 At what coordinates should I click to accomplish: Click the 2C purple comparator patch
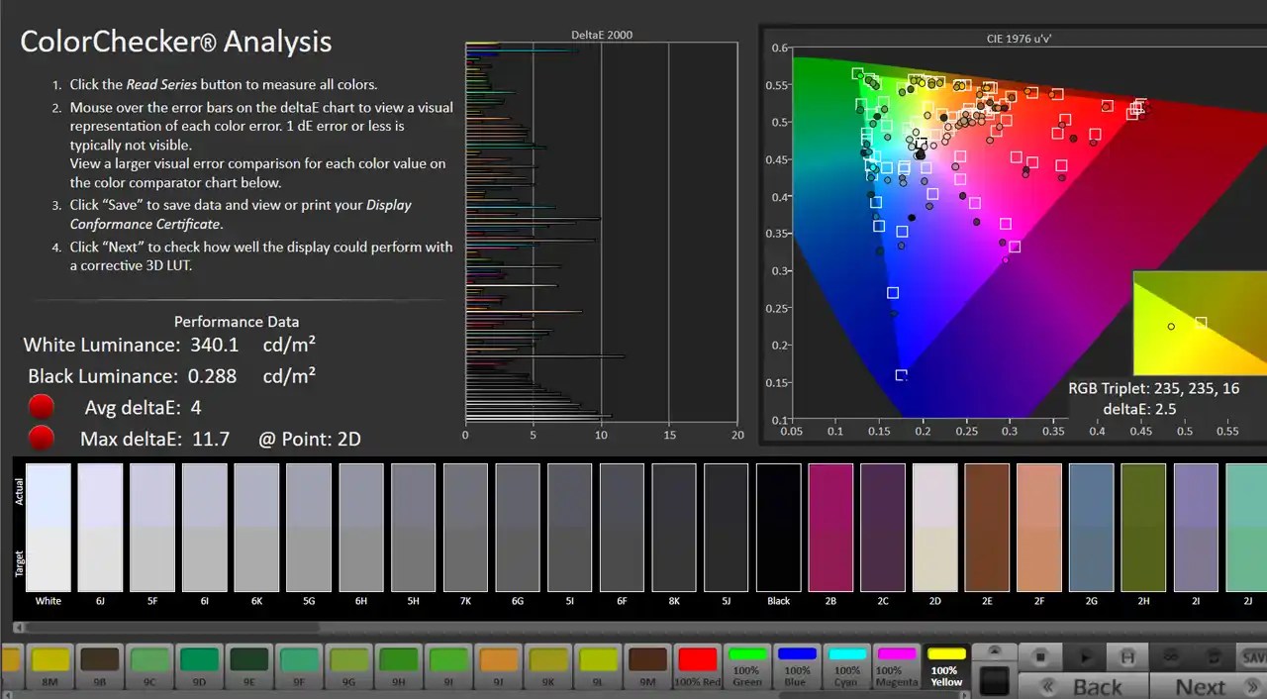883,528
